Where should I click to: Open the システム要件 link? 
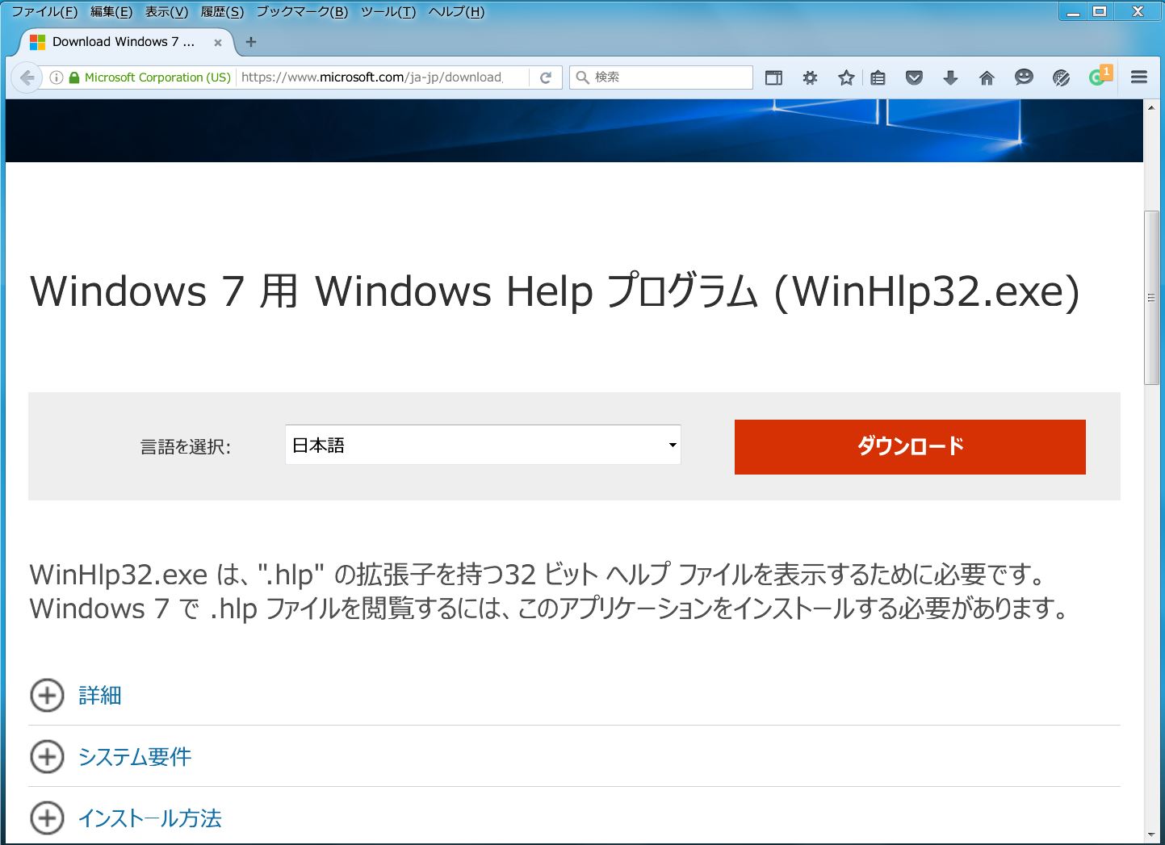(135, 756)
